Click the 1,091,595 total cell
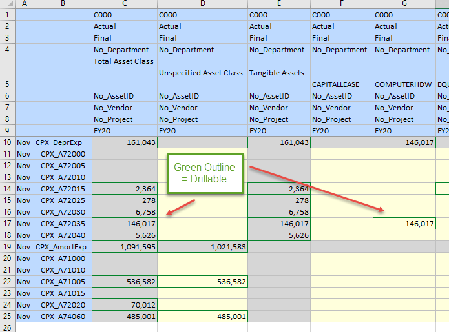The width and height of the screenshot is (449, 332). click(x=125, y=247)
